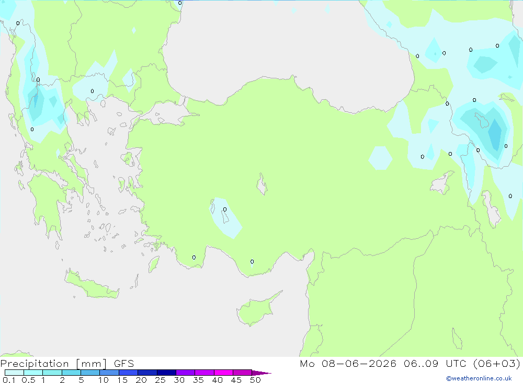Click the 'Precipitation [mm]' title text

point(53,364)
